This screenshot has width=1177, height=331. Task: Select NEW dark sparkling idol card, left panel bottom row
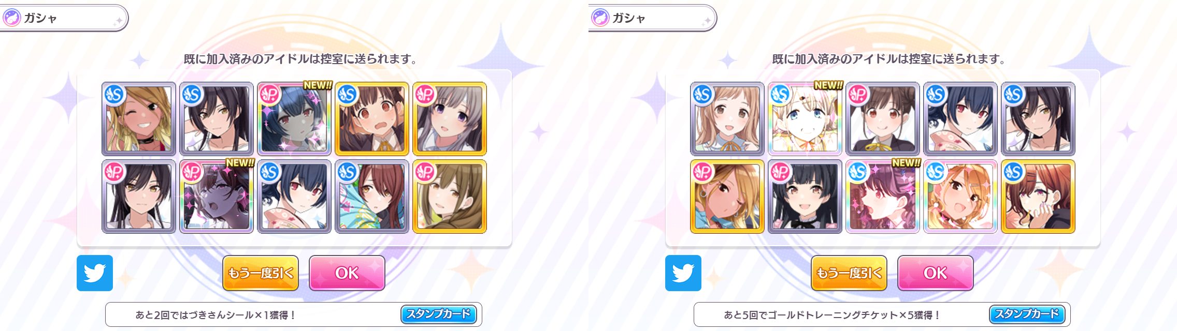click(x=217, y=197)
